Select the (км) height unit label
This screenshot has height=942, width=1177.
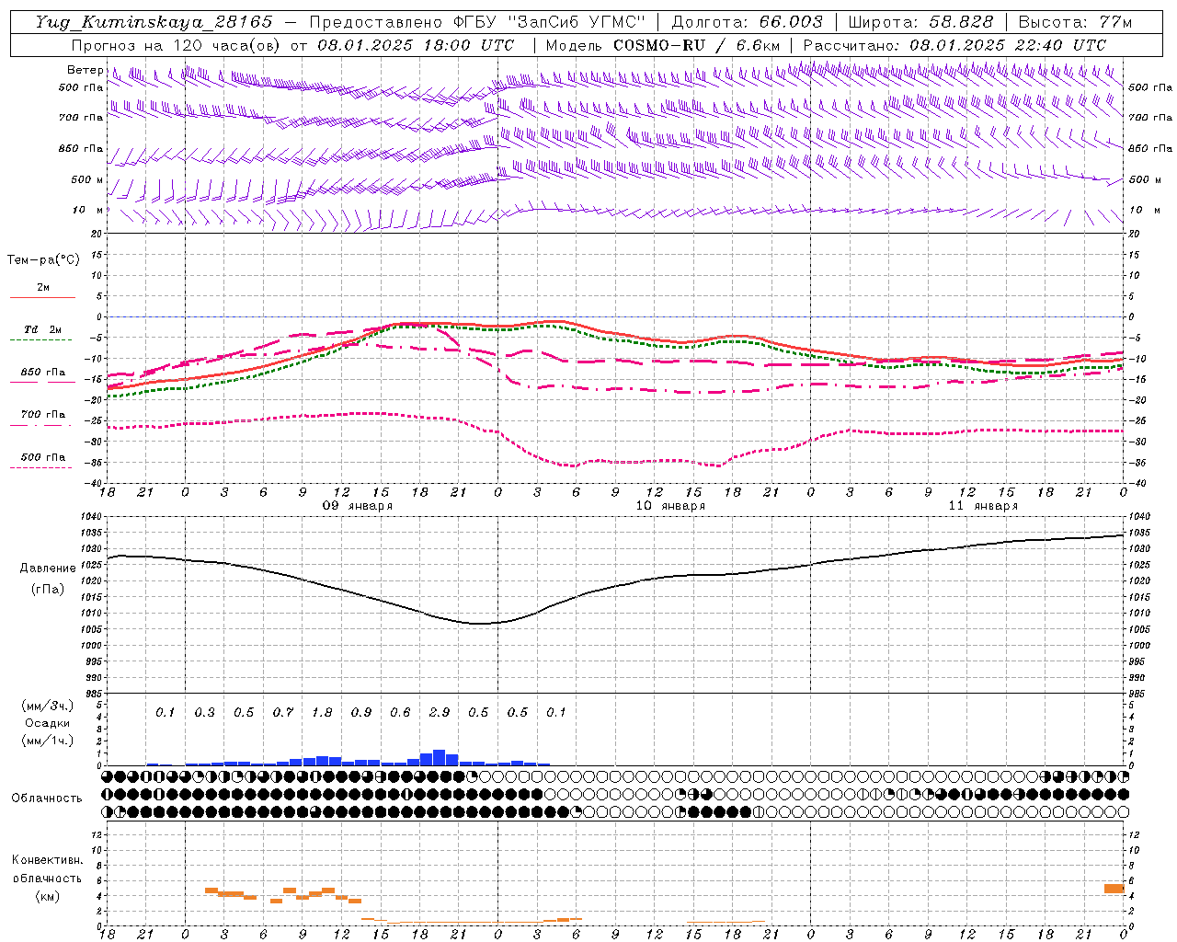[x=47, y=896]
